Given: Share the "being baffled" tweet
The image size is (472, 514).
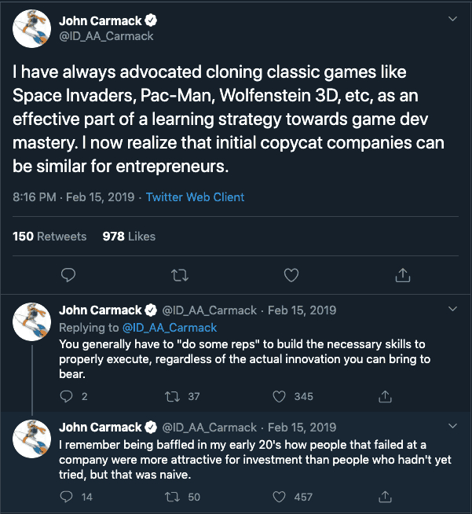Looking at the screenshot, I should click(x=386, y=497).
